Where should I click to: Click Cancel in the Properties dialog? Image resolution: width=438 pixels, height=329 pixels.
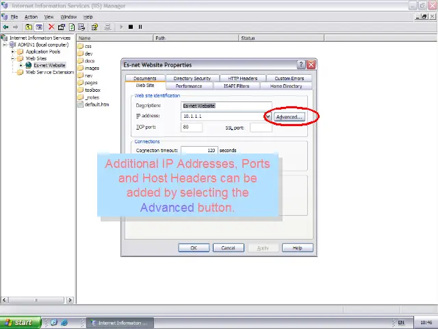tap(228, 248)
